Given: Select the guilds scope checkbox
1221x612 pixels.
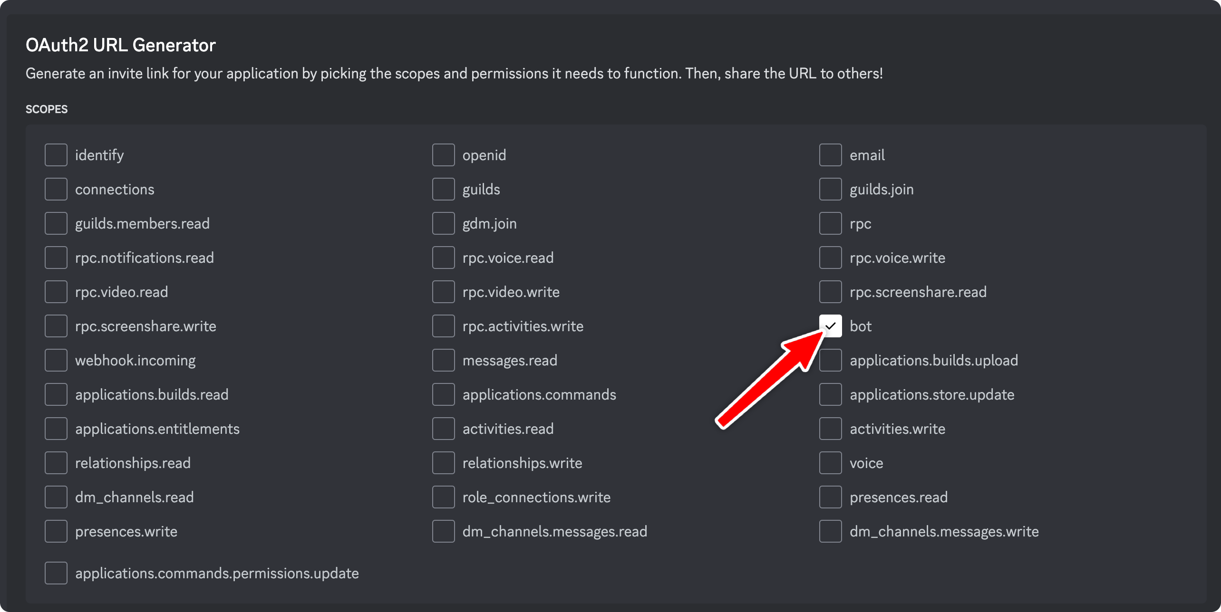Looking at the screenshot, I should [x=443, y=189].
